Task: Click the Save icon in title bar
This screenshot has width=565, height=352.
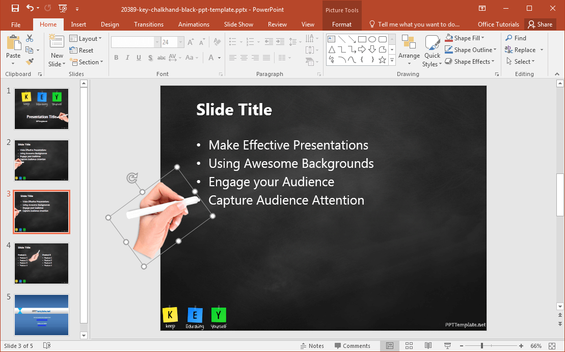Action: point(15,9)
